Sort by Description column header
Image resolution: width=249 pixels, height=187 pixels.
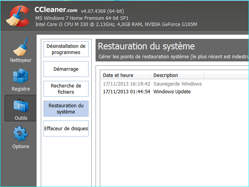[177, 75]
